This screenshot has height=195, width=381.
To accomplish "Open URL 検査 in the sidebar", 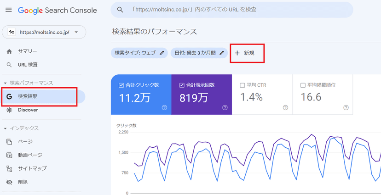I will pyautogui.click(x=28, y=65).
